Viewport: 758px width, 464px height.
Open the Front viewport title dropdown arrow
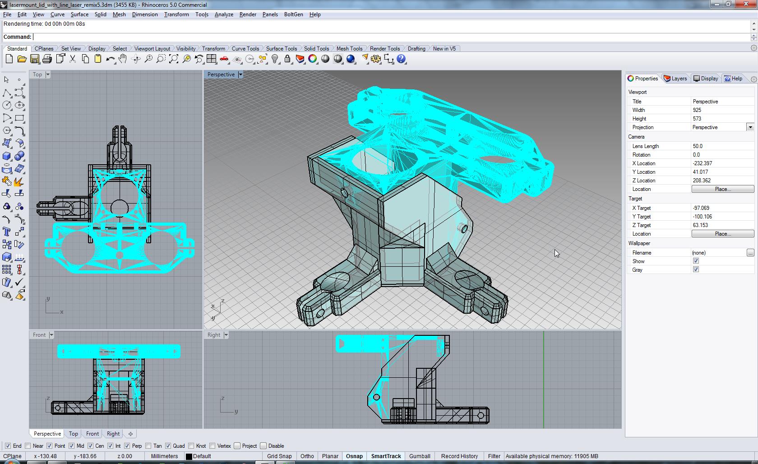(51, 335)
